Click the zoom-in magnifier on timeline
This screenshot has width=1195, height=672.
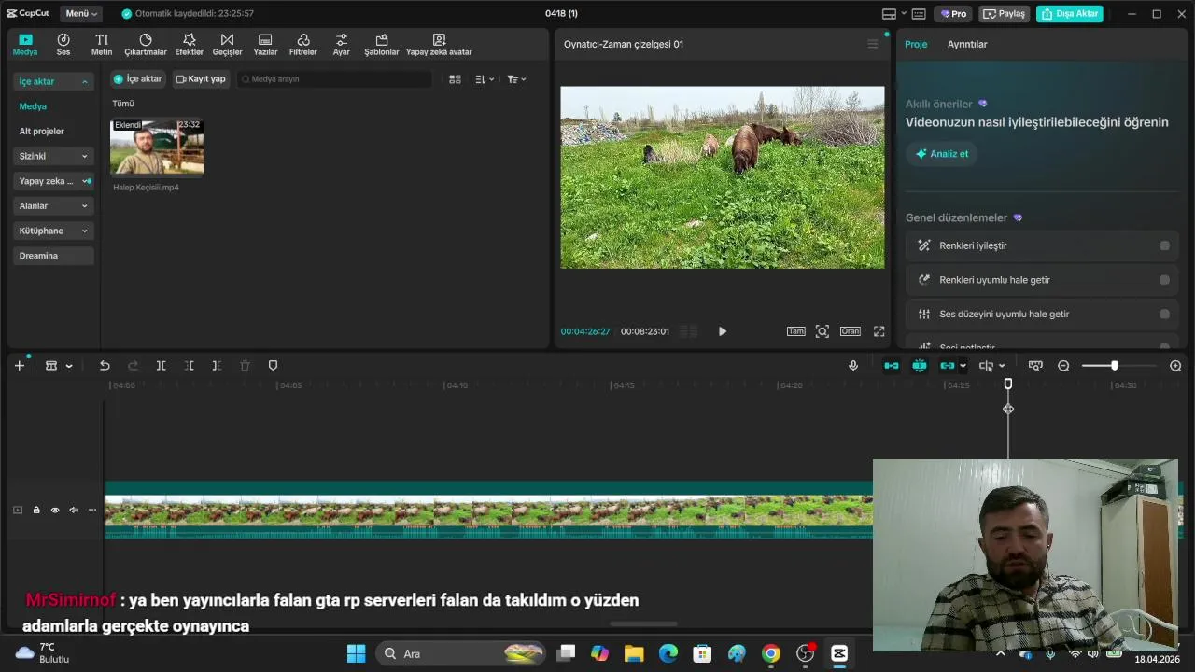(1175, 366)
